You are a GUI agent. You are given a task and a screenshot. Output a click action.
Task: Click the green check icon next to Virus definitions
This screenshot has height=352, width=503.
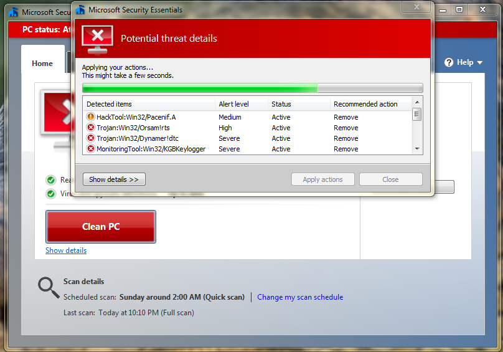pos(50,194)
